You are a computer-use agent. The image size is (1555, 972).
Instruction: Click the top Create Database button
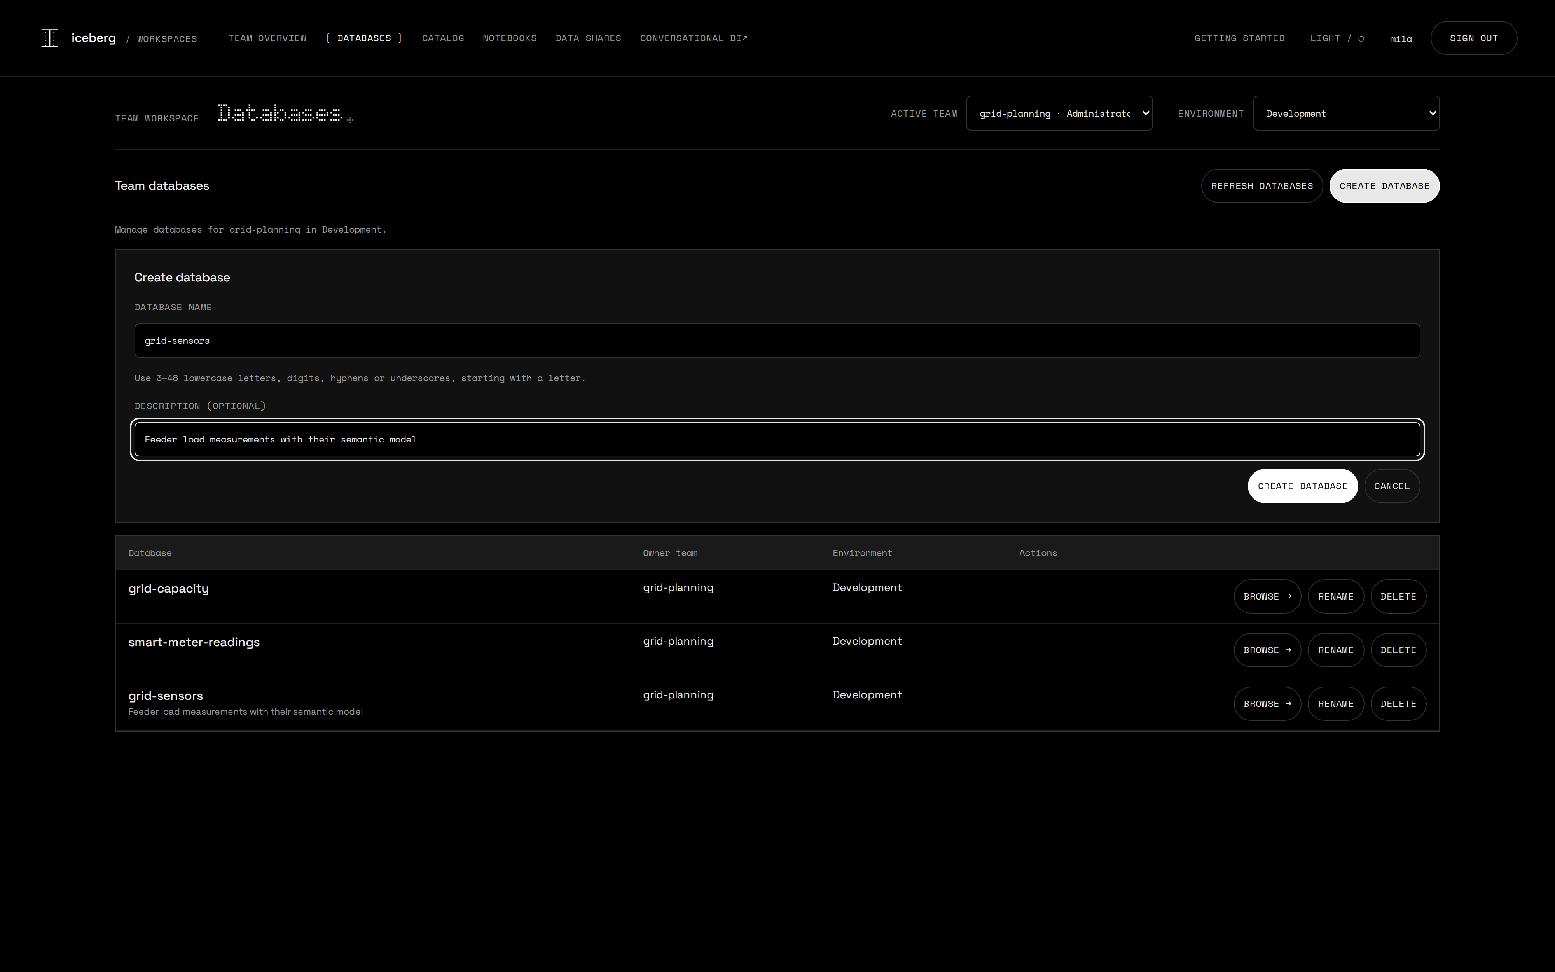[x=1384, y=186]
